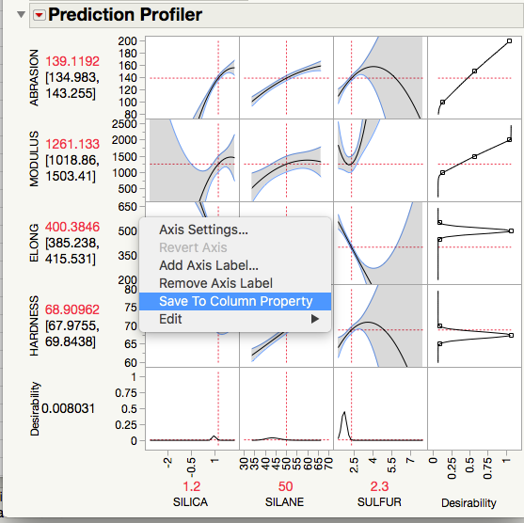
Task: Collapse the Prediction Profiler outline
Action: pos(21,15)
